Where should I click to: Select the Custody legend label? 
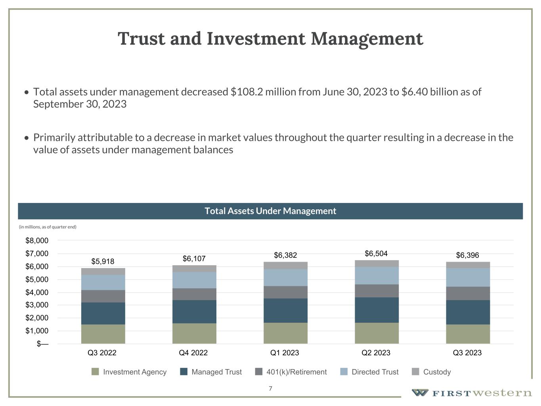437,372
